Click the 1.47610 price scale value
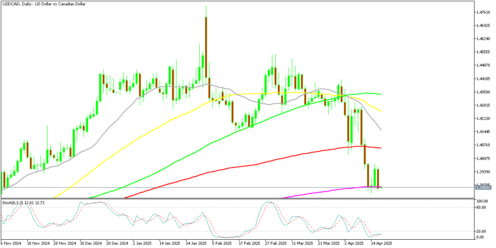The height and width of the screenshot is (248, 496). [x=483, y=13]
